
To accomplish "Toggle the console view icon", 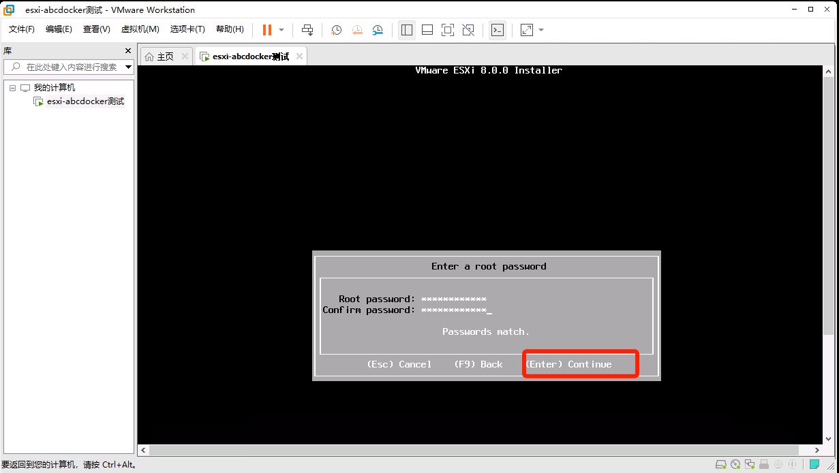I will [498, 30].
